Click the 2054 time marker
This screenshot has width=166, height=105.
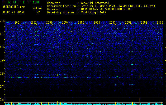pyautogui.click(x=65, y=22)
